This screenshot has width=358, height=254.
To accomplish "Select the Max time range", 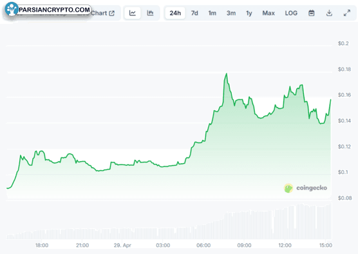I will coord(268,13).
